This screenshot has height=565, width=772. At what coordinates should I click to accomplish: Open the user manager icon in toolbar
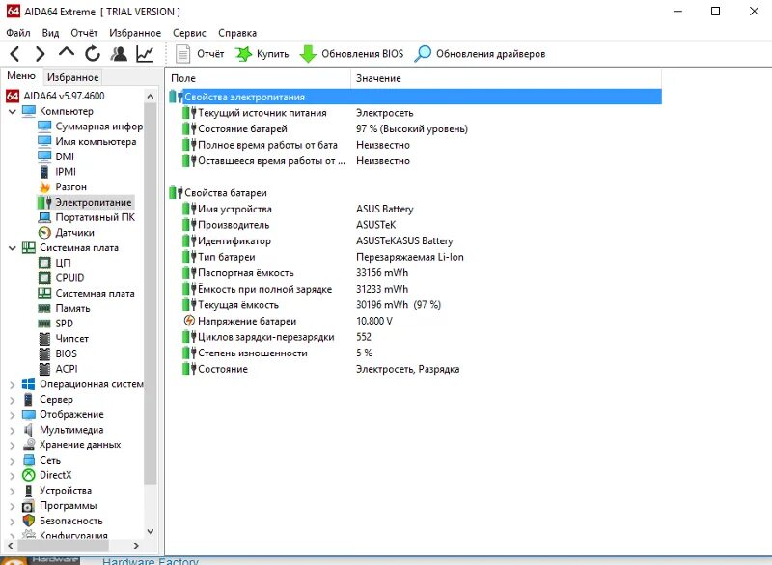(119, 54)
